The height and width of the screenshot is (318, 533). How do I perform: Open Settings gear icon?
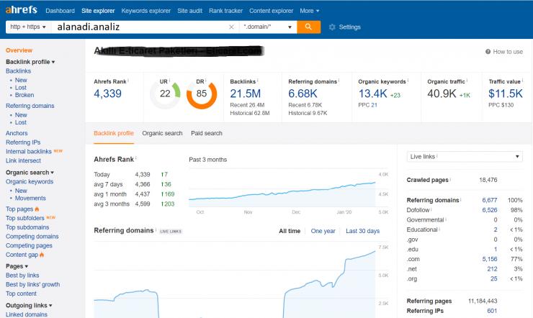(x=332, y=27)
